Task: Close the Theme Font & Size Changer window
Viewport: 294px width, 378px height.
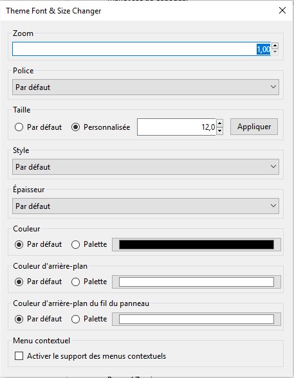Action: 282,10
